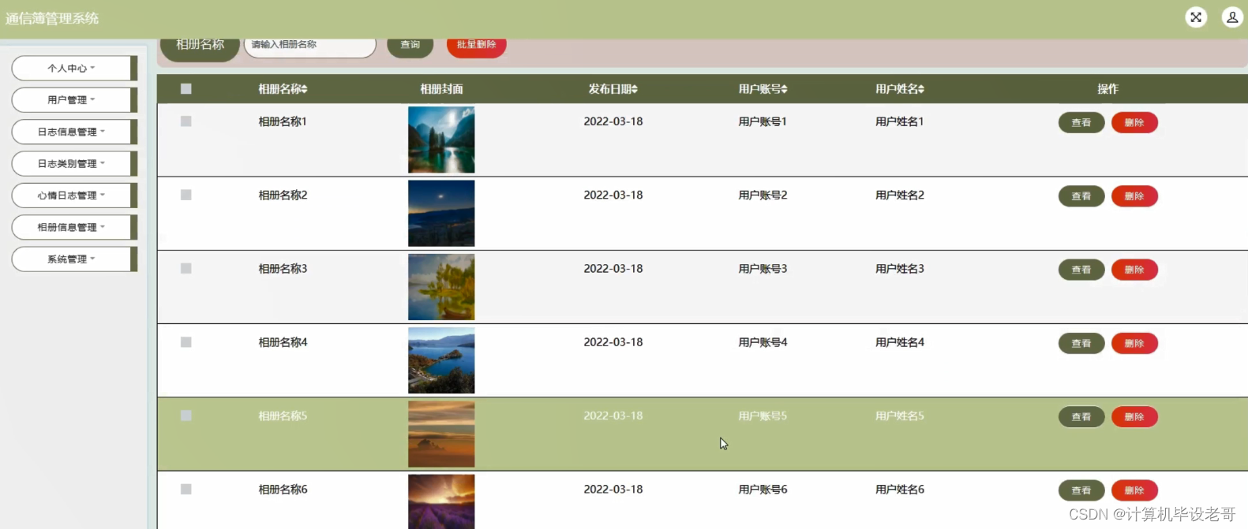Open the user profile icon in header
Viewport: 1248px width, 529px height.
(1232, 17)
